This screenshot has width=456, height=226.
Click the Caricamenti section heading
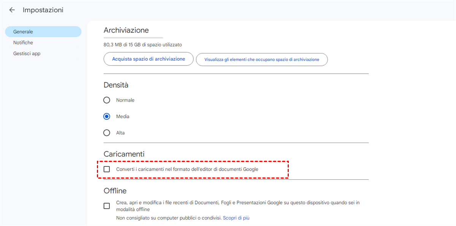pos(124,154)
